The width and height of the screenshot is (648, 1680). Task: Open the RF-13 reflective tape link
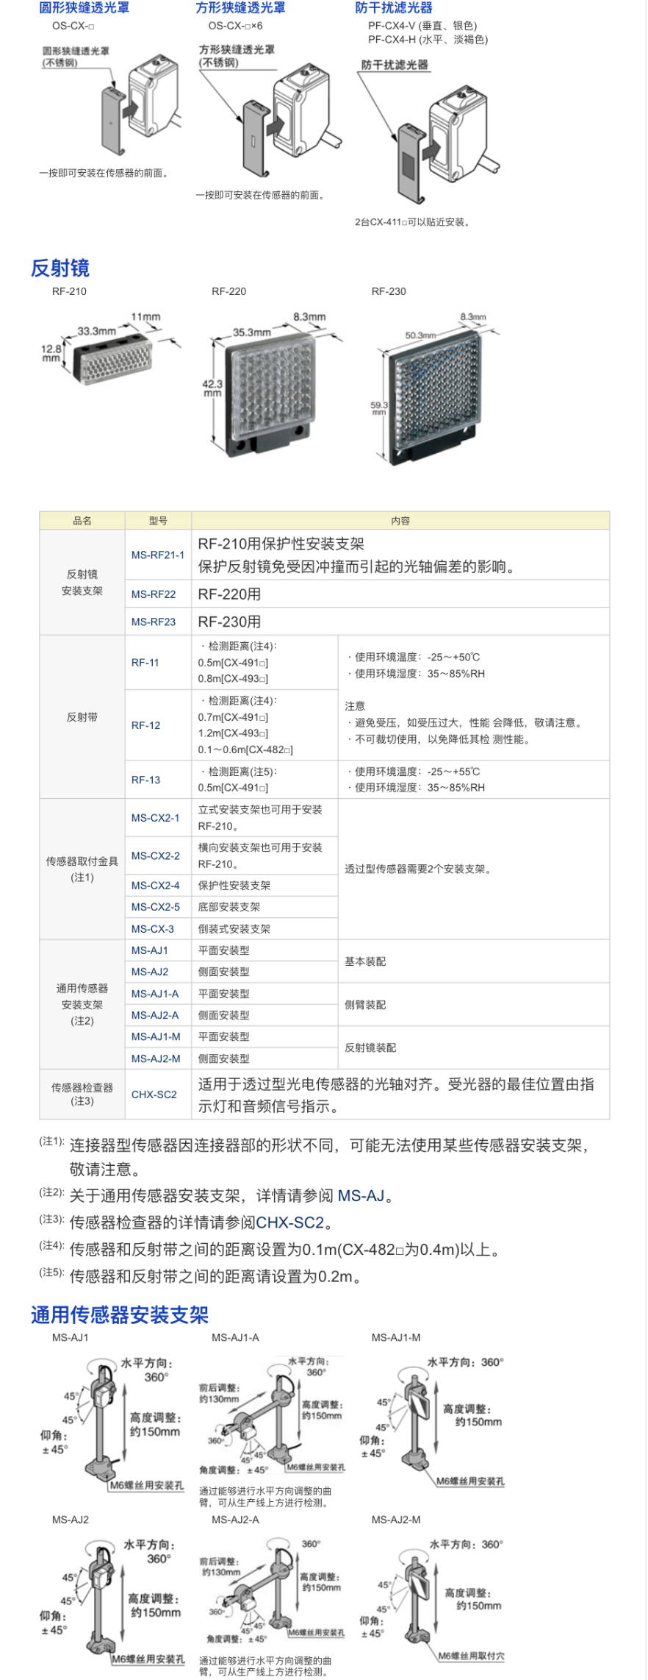(x=145, y=780)
